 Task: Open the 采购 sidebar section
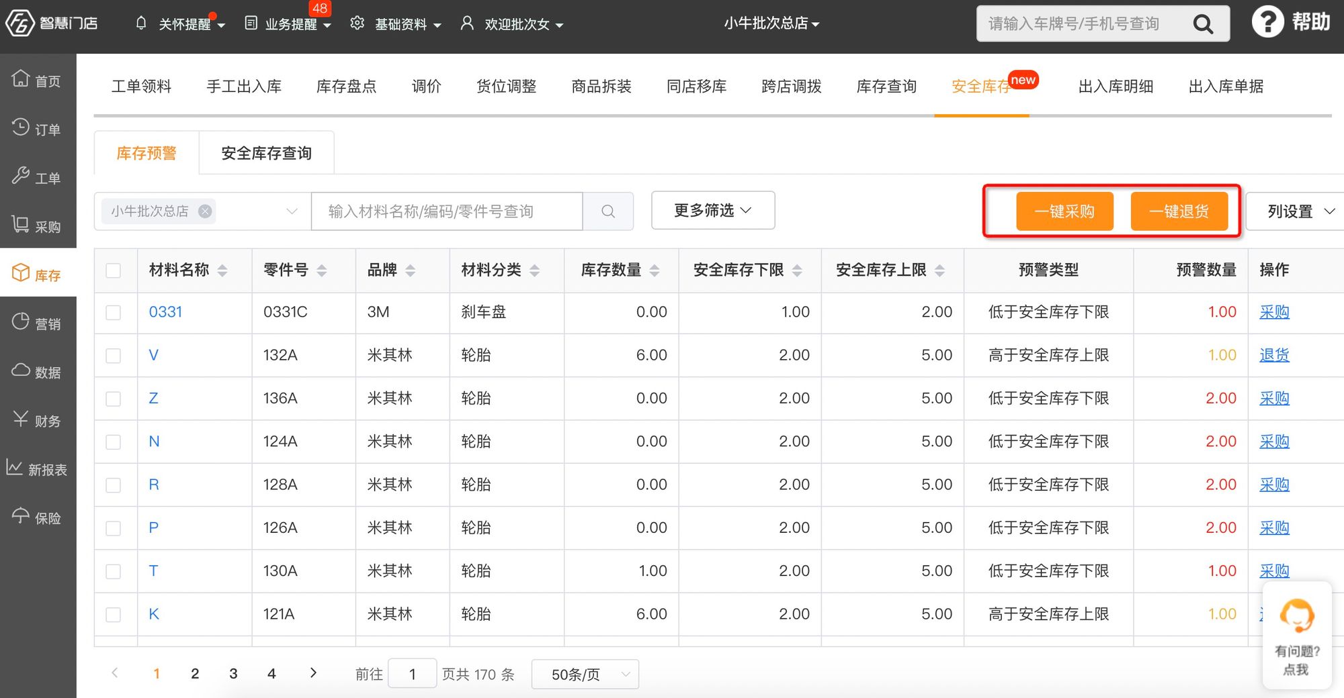[38, 226]
